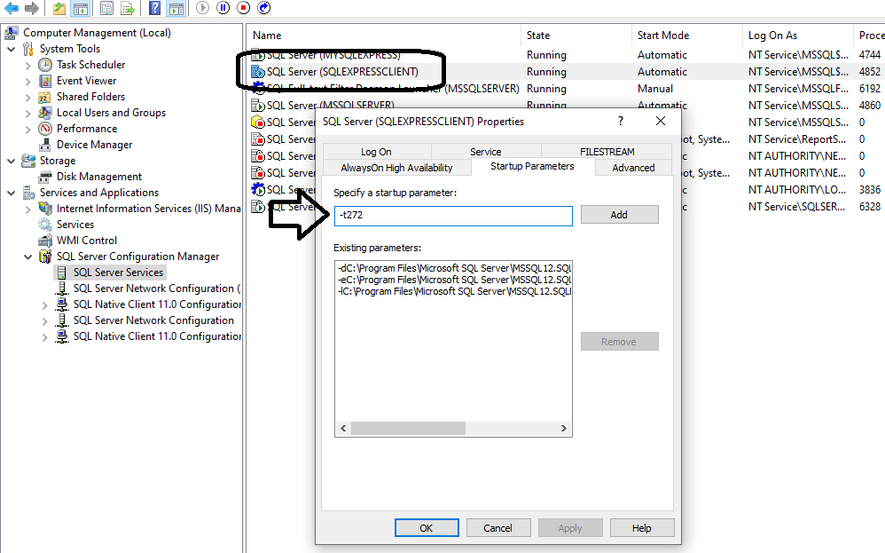This screenshot has height=553, width=885.
Task: Click the existing parameters horizontal scrollbar thumb
Action: (x=408, y=428)
